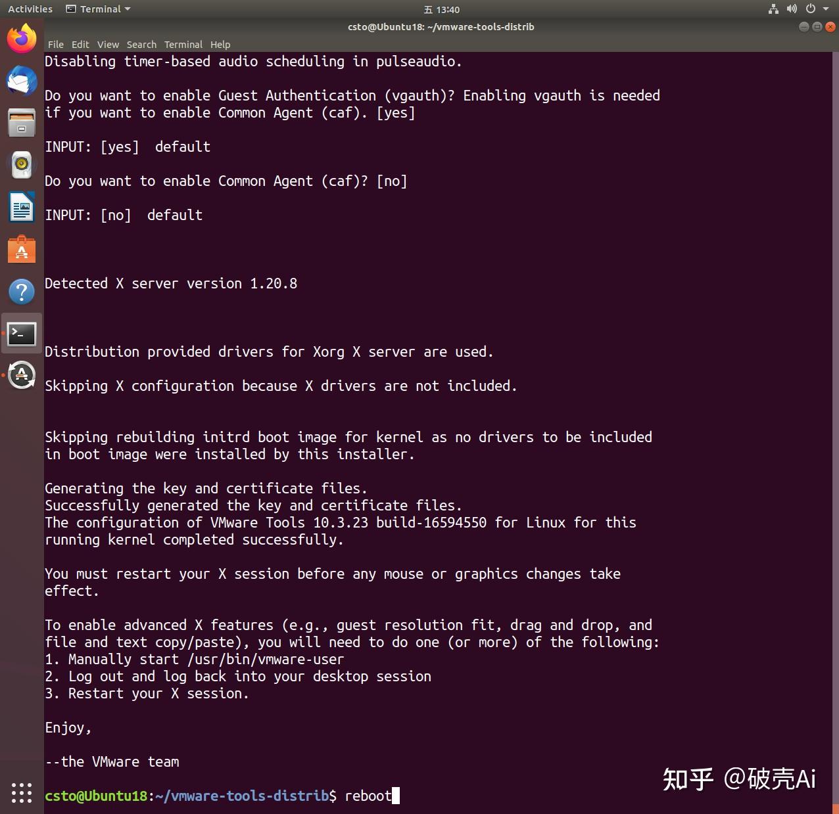Viewport: 839px width, 814px height.
Task: Open the File menu in Terminal
Action: point(55,44)
